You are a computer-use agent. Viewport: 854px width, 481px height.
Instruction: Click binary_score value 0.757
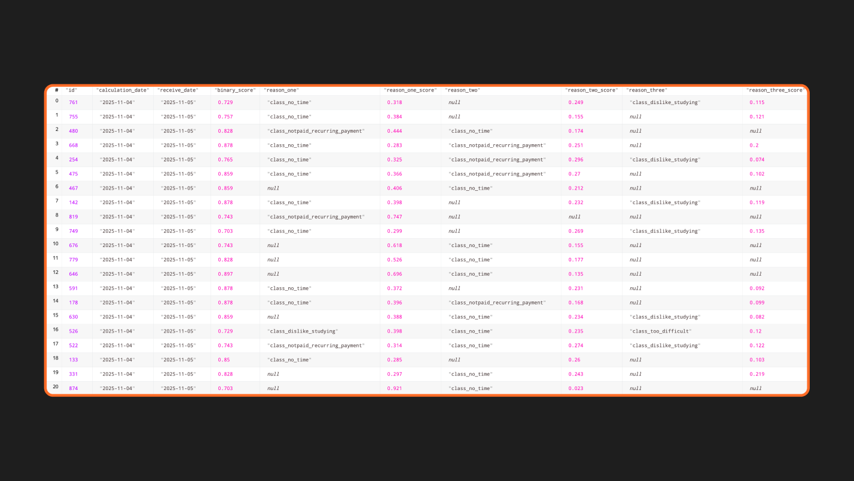225,117
